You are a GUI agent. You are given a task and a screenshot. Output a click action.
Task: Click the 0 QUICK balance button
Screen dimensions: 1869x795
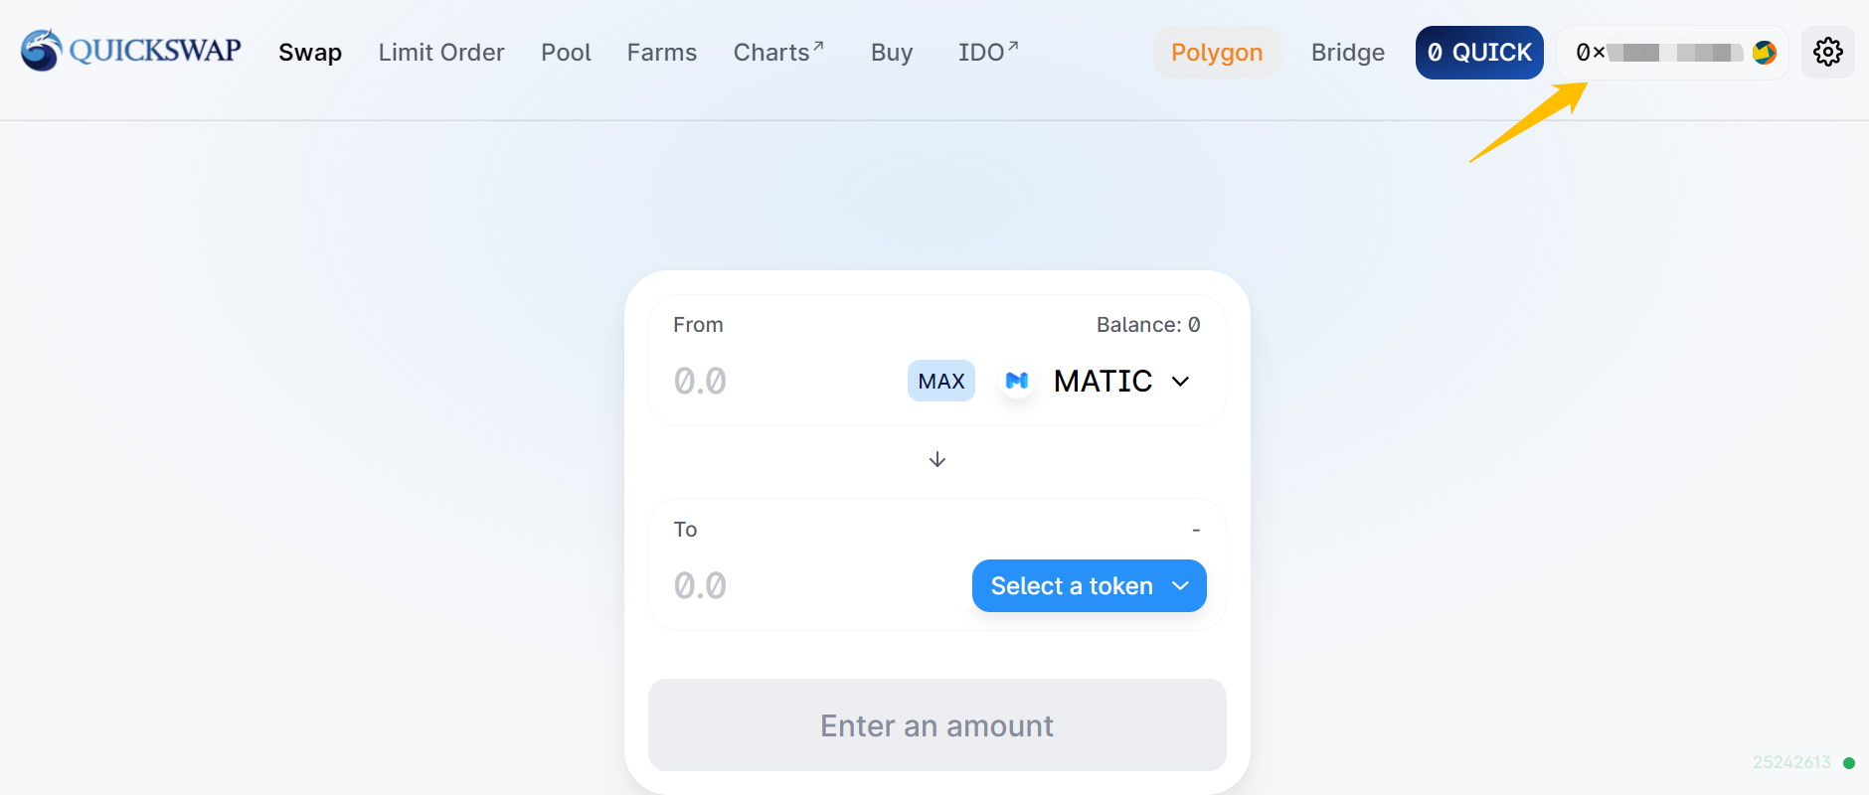click(x=1479, y=53)
